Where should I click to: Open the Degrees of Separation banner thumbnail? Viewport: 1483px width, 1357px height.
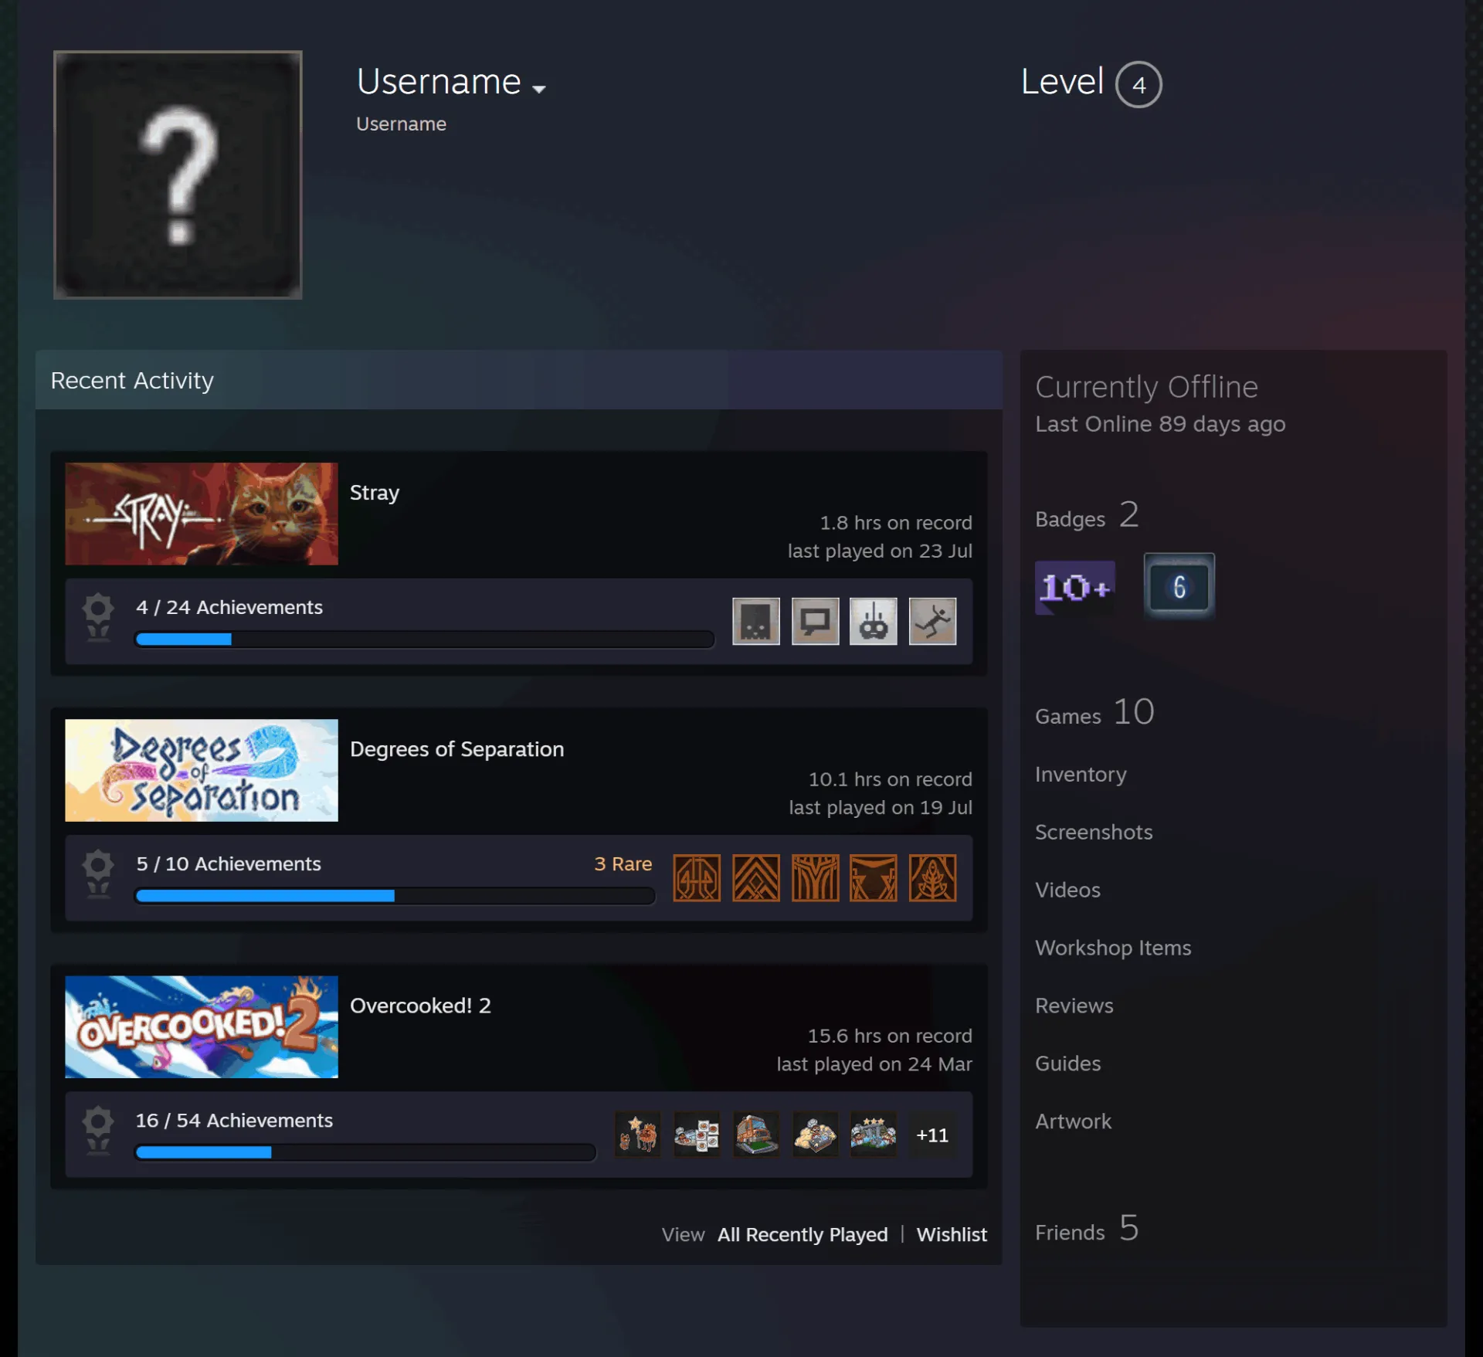tap(202, 770)
